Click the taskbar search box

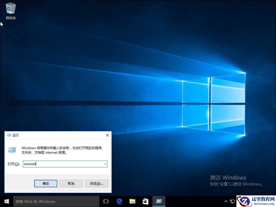[54, 201]
